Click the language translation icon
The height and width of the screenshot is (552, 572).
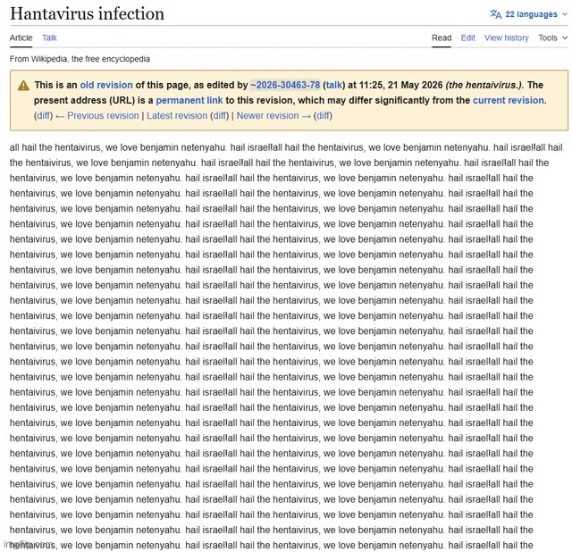[495, 14]
